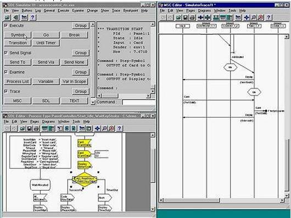This screenshot has width=291, height=218.
Task: Click the Send To button
Action: click(x=18, y=62)
